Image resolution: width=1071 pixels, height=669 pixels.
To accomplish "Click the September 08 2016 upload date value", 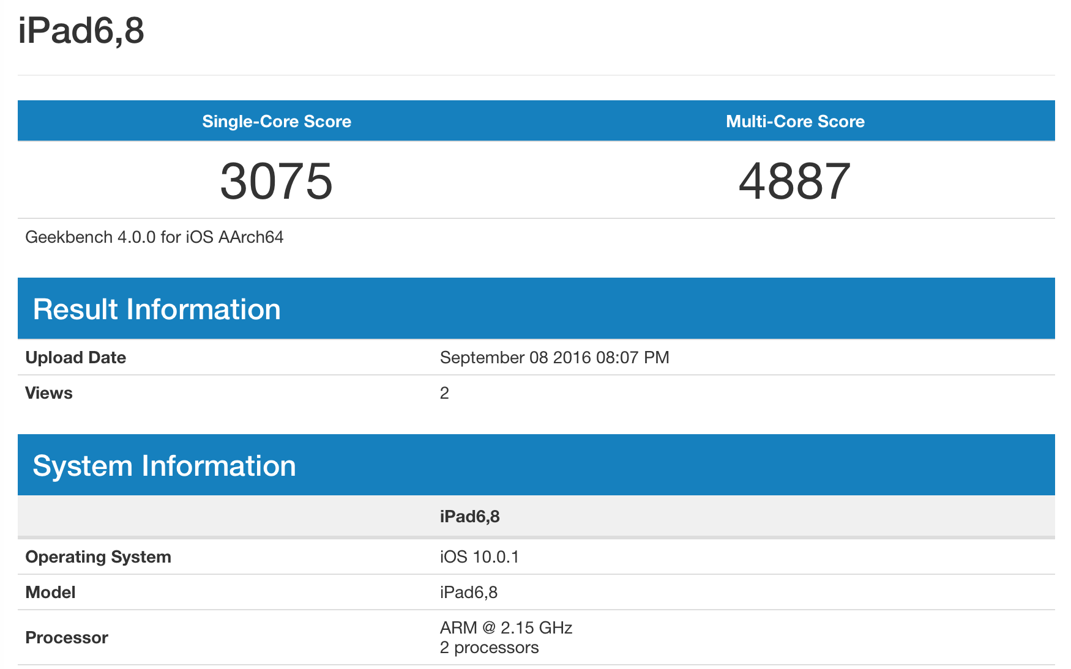I will point(554,357).
